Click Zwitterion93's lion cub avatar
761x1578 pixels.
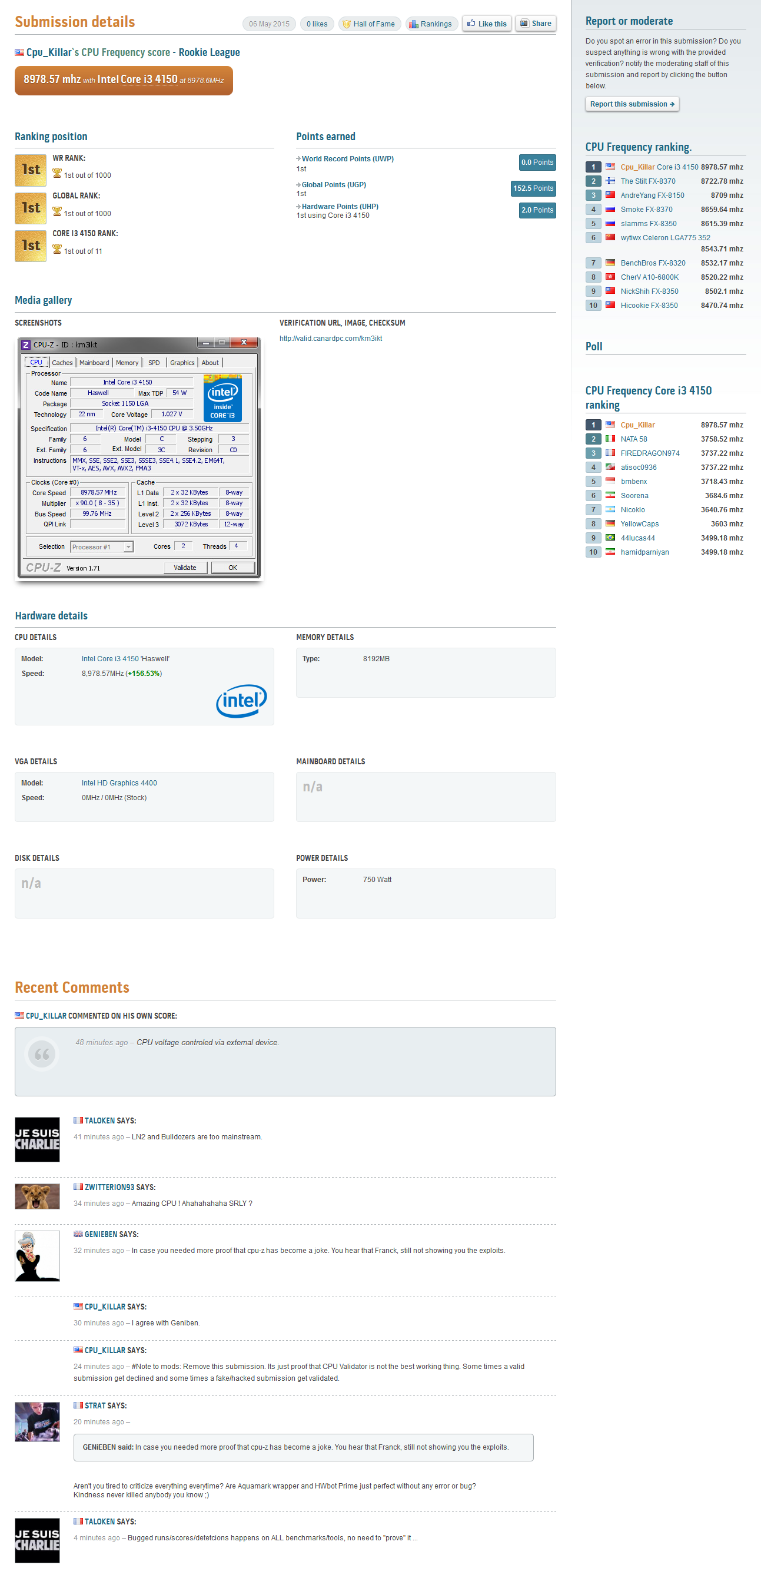37,1196
